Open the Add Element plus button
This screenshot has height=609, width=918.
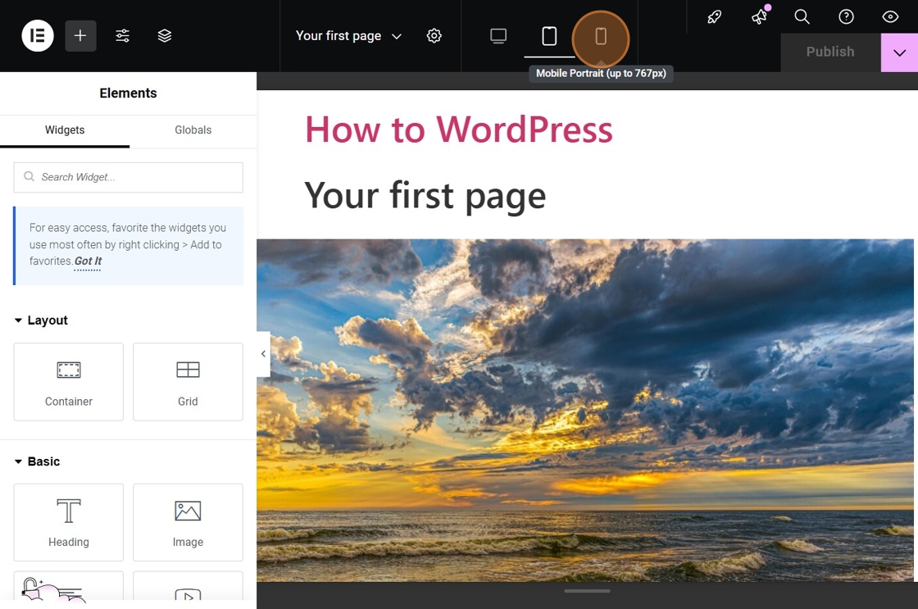(80, 36)
